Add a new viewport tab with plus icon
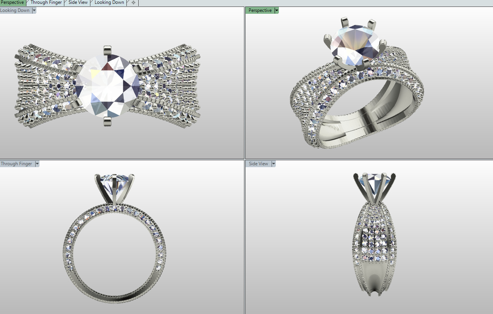The image size is (493, 314). click(133, 3)
